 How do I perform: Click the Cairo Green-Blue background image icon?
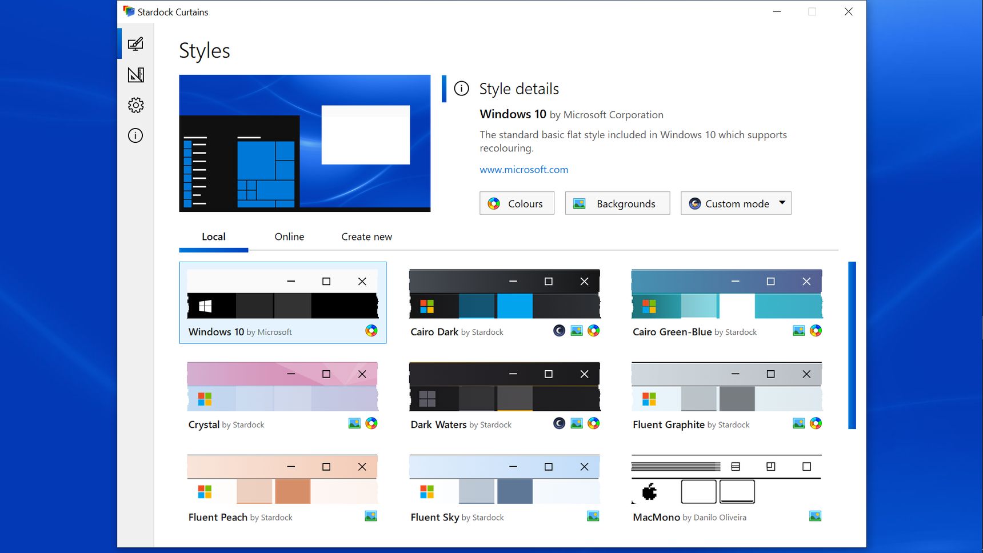tap(799, 330)
